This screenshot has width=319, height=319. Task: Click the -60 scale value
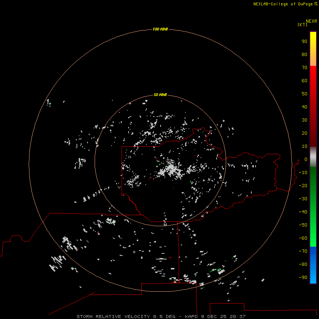click(303, 238)
